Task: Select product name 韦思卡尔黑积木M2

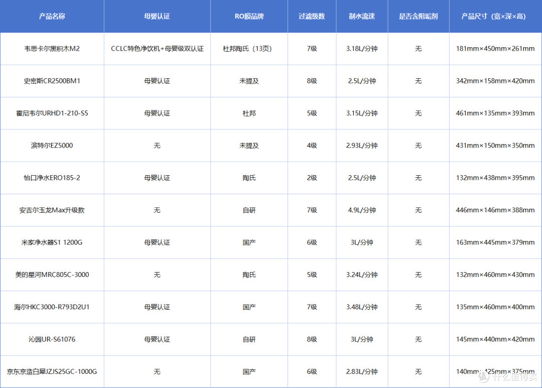Action: pos(52,49)
